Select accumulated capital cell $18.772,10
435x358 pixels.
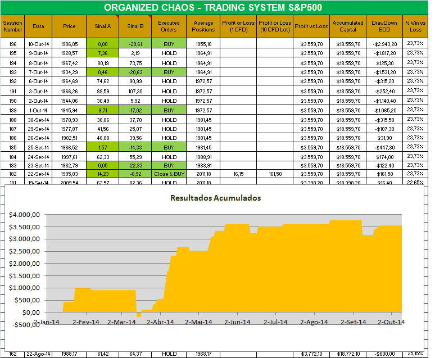click(x=348, y=354)
